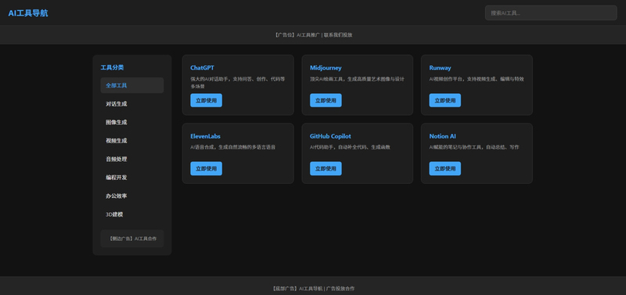Screen dimensions: 626x295
Task: Click the 侧边广告 AI工具合作 box
Action: (132, 239)
